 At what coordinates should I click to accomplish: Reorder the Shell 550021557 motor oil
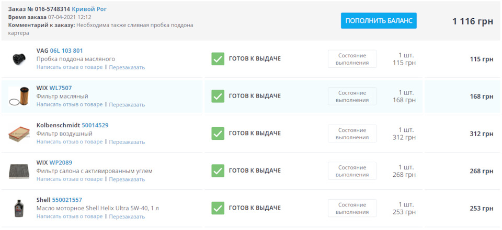click(x=127, y=217)
